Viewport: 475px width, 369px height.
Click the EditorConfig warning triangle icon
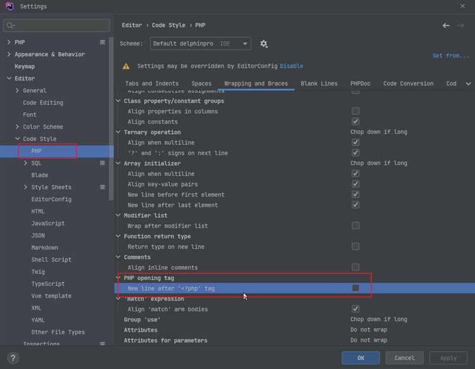point(126,66)
